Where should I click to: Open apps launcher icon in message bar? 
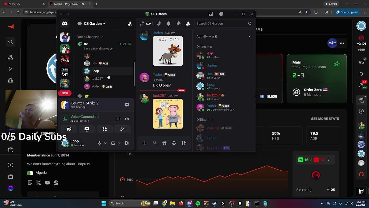pyautogui.click(x=184, y=143)
